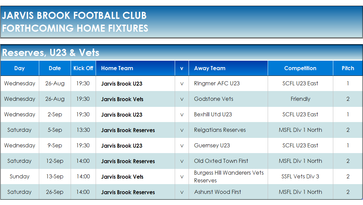Select the Date column header
This screenshot has height=205, width=363.
[x=55, y=68]
